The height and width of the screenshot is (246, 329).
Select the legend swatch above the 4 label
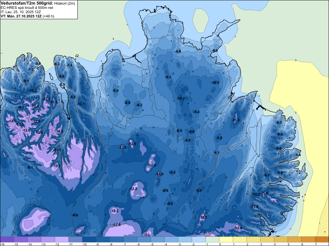(281, 239)
